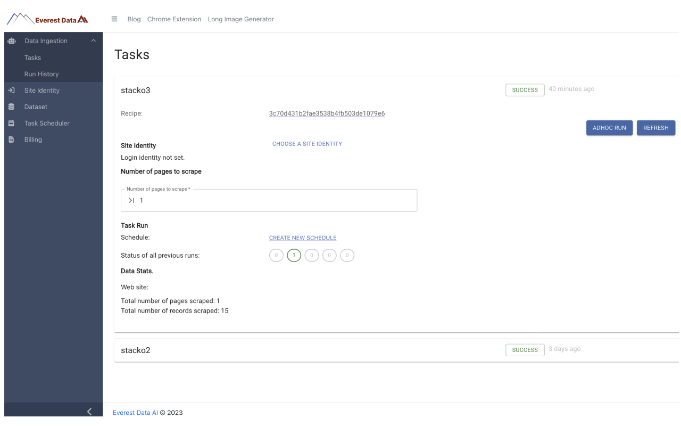The width and height of the screenshot is (681, 426).
Task: Select the green success run counter
Action: (x=294, y=255)
